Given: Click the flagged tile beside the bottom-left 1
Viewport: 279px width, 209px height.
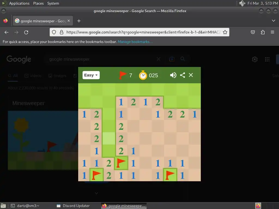Looking at the screenshot, I should pos(96,175).
